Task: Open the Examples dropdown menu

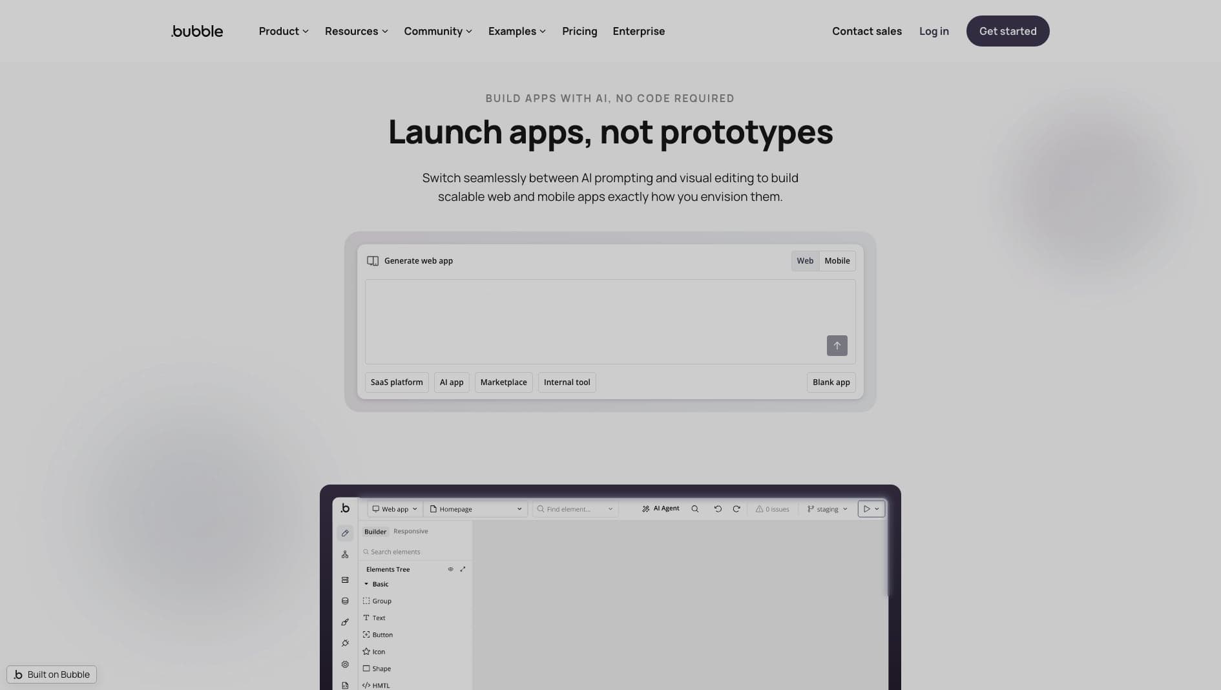Action: click(x=517, y=31)
